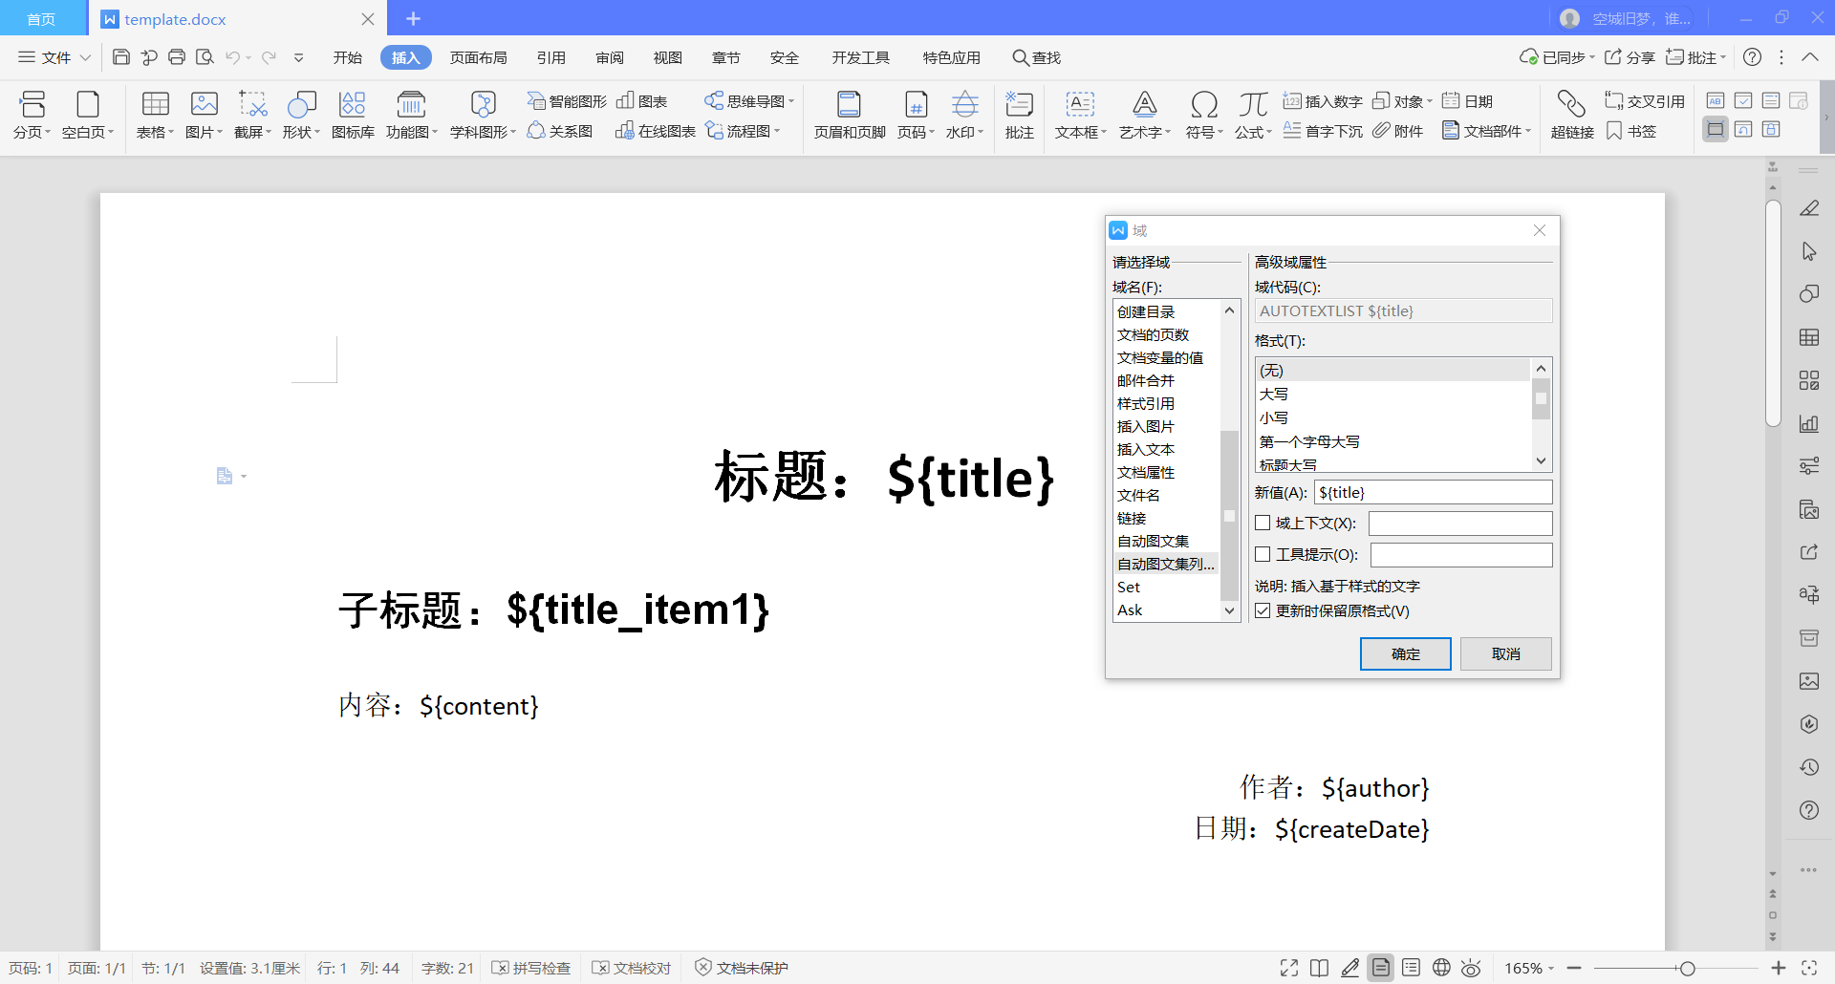The image size is (1835, 984).
Task: Click the zoom slider handle in status bar
Action: [1688, 968]
